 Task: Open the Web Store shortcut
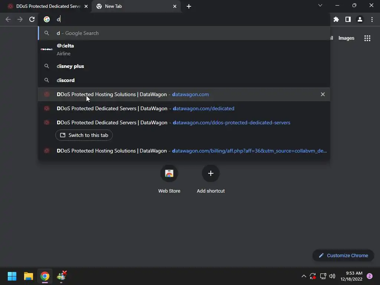[x=169, y=179]
